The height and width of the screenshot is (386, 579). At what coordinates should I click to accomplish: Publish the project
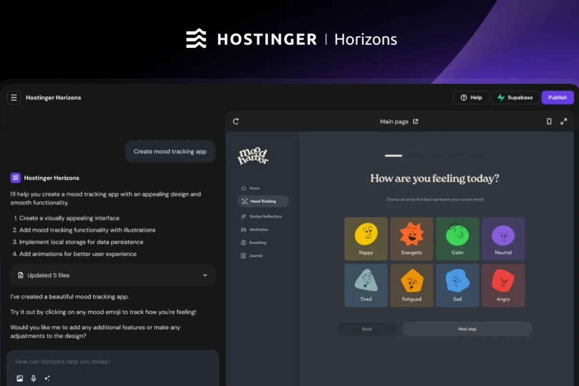pyautogui.click(x=557, y=97)
